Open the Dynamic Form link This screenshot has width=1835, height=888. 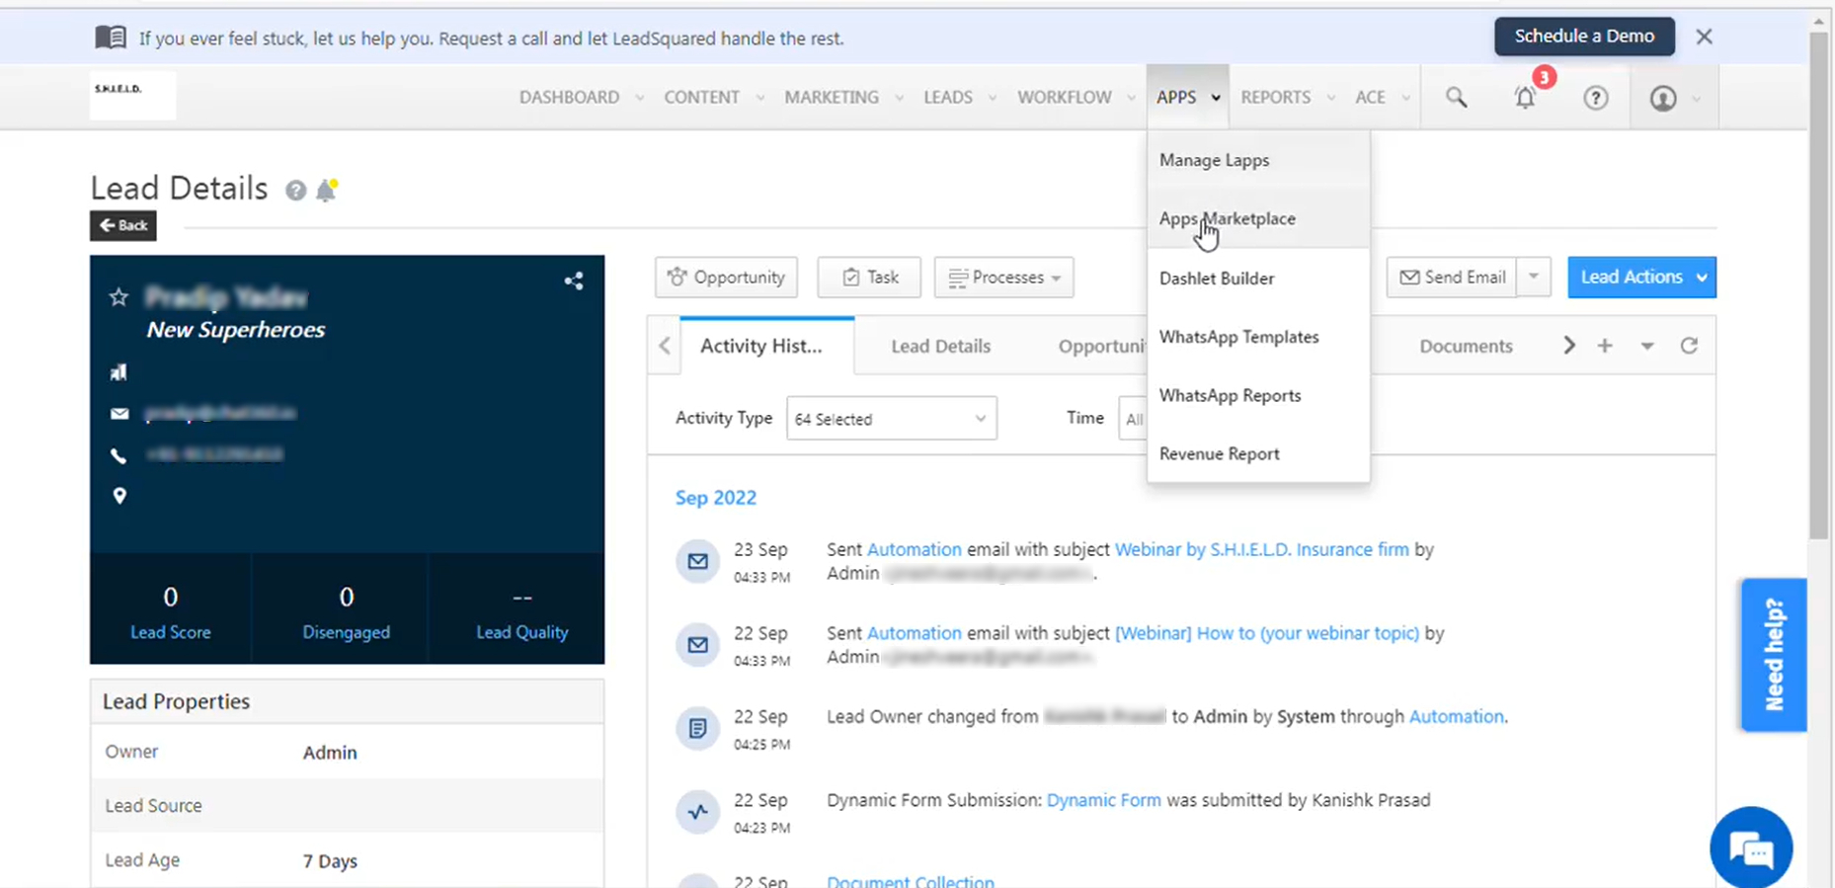point(1103,800)
